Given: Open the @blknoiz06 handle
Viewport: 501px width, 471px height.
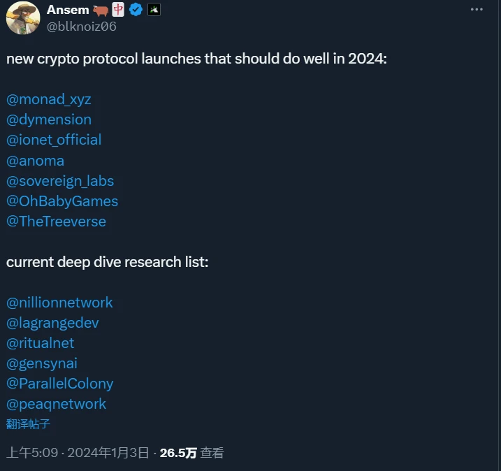Looking at the screenshot, I should 81,27.
